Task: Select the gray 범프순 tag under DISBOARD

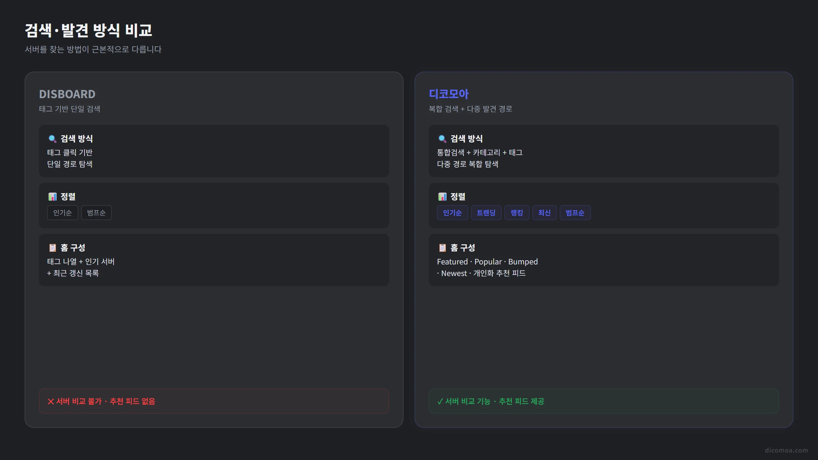Action: pyautogui.click(x=96, y=213)
